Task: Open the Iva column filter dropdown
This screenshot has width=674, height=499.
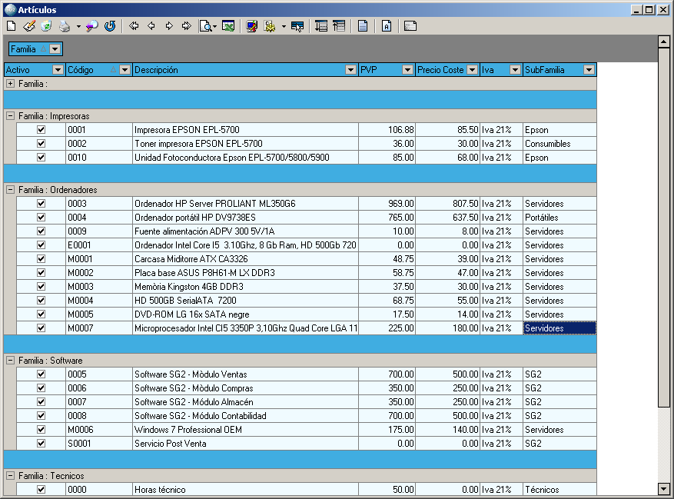Action: (515, 70)
